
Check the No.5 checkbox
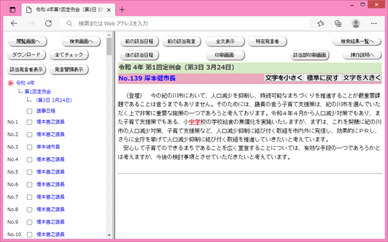[x=30, y=172]
